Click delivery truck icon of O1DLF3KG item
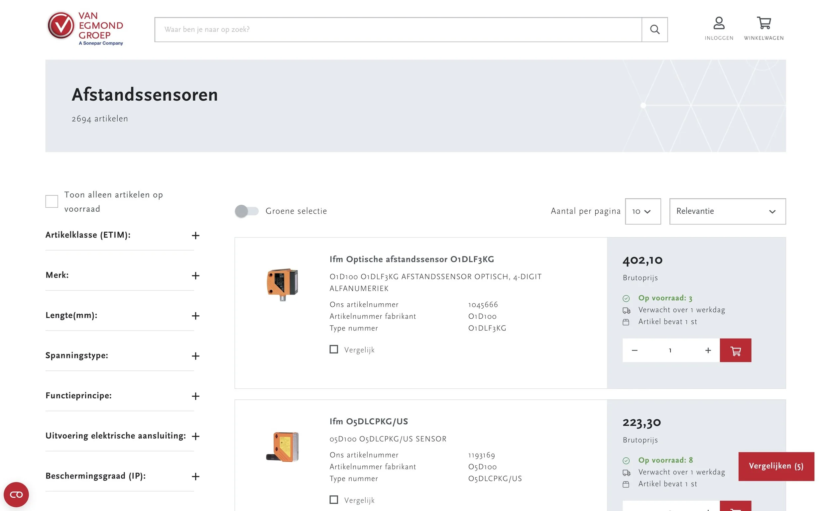831x511 pixels. (627, 311)
